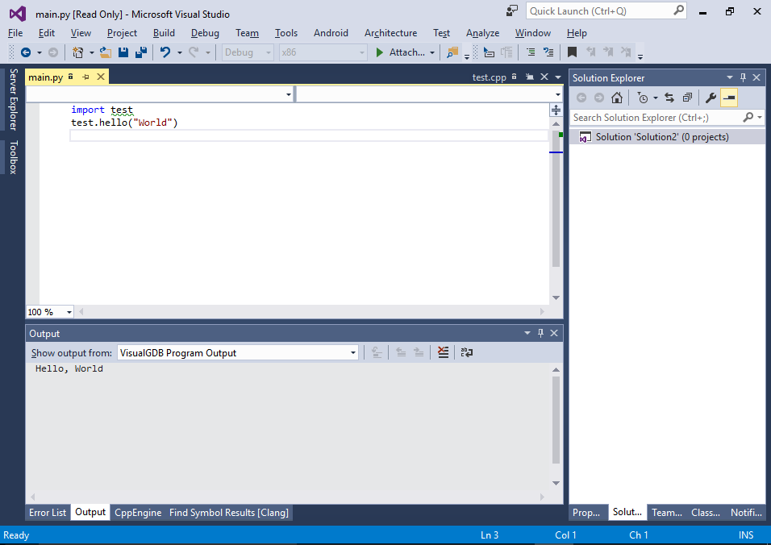Click the Home icon in Solution Explorer
771x545 pixels.
pyautogui.click(x=617, y=98)
